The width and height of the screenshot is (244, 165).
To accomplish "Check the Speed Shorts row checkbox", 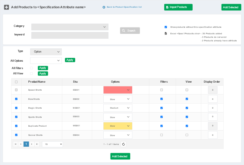I will click(16, 90).
